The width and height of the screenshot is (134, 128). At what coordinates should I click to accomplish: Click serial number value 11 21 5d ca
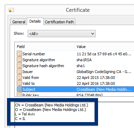pyautogui.click(x=104, y=54)
